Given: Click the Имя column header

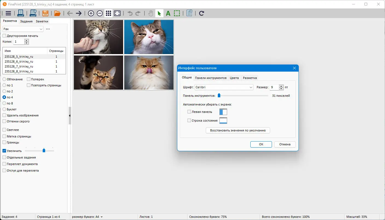Looking at the screenshot, I should click(25, 51).
